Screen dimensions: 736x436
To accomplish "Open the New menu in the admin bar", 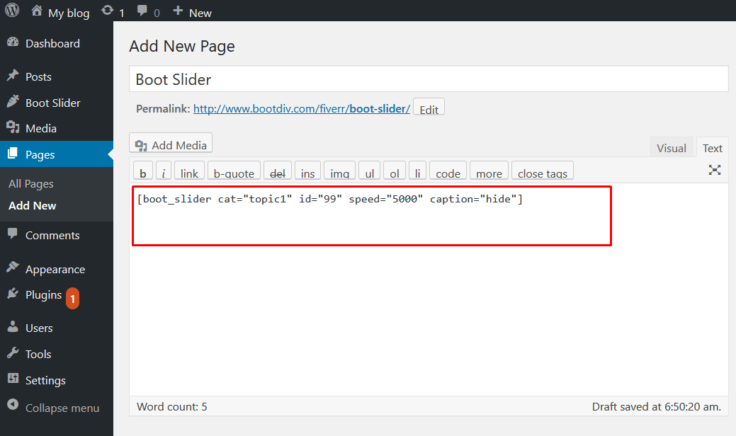I will pyautogui.click(x=191, y=11).
